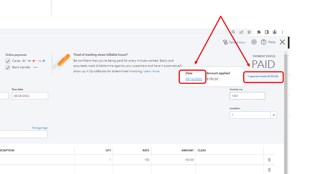Click the Invoice no. field showing 1001

coord(247,96)
